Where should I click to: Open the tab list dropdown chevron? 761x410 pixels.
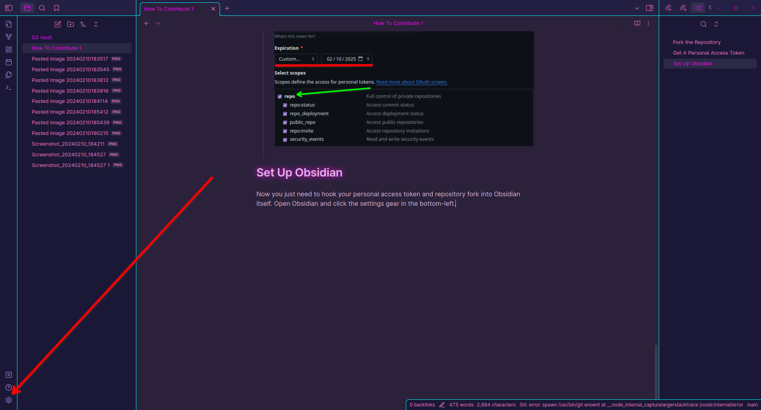(637, 8)
